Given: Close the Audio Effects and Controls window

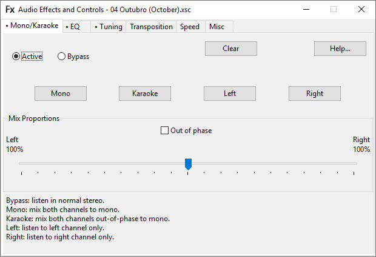Looking at the screenshot, I should tap(361, 9).
